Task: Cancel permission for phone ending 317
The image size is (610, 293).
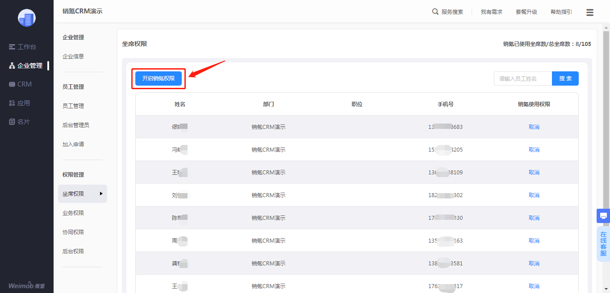Action: click(534, 286)
